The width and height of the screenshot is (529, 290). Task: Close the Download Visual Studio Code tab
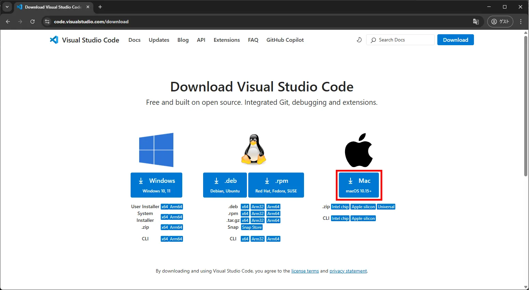pyautogui.click(x=88, y=7)
